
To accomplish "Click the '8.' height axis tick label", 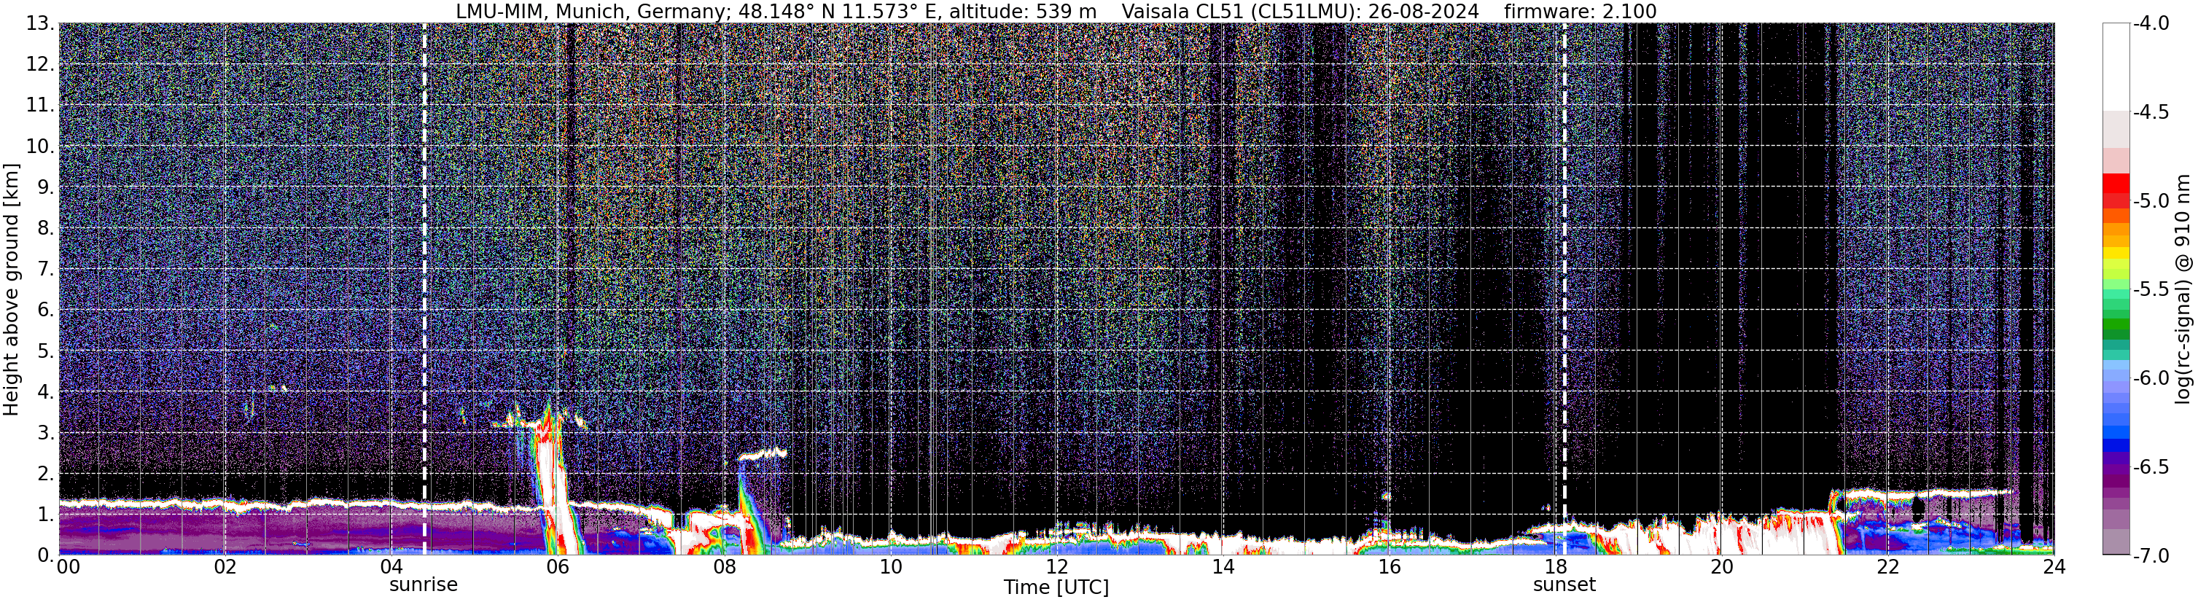I will 45,227.
